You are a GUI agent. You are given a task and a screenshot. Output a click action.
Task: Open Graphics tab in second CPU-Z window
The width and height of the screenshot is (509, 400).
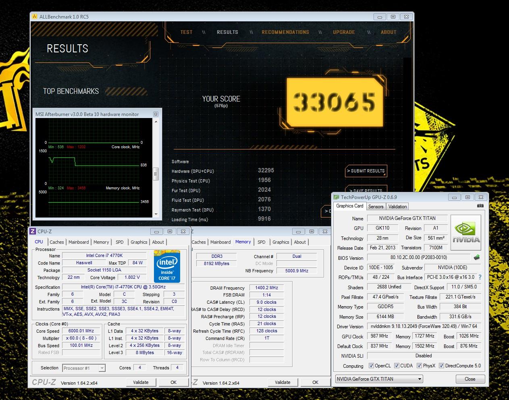[x=280, y=242]
